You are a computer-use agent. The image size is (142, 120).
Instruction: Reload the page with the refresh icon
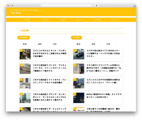click(x=92, y=5)
